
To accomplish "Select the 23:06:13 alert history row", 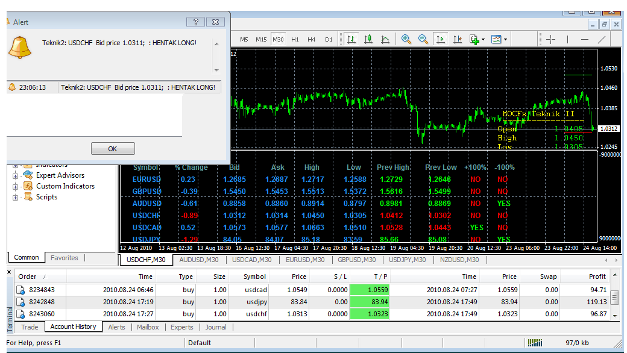I will (114, 87).
